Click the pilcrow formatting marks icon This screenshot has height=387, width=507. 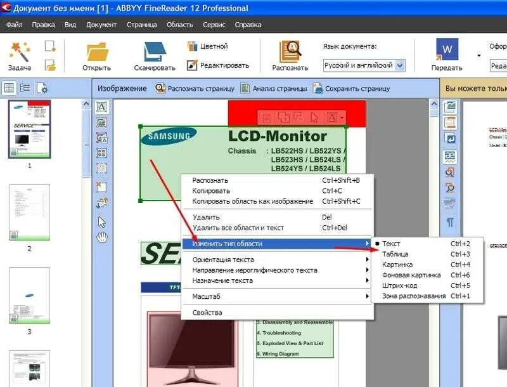450,222
